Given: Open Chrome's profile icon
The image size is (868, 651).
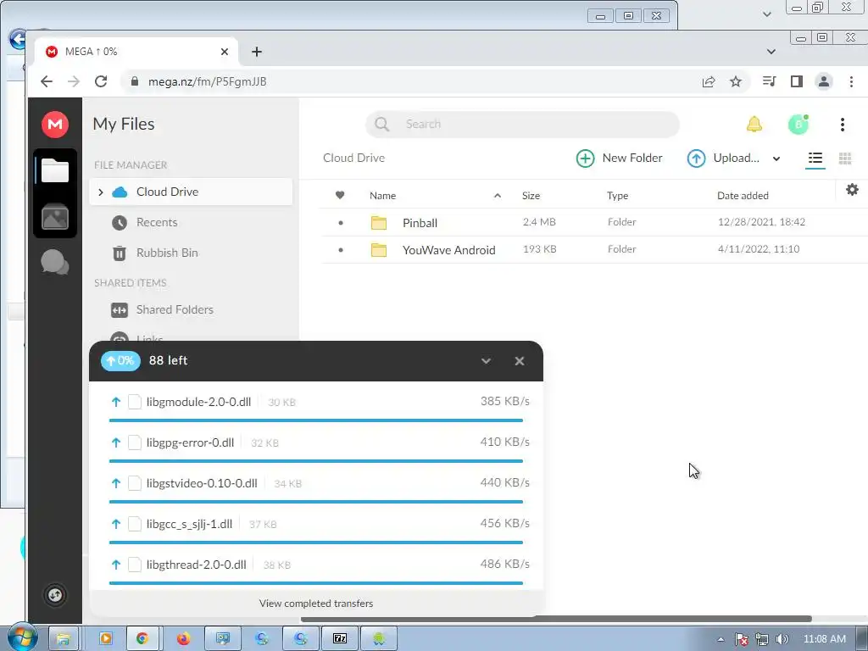Looking at the screenshot, I should pos(824,81).
